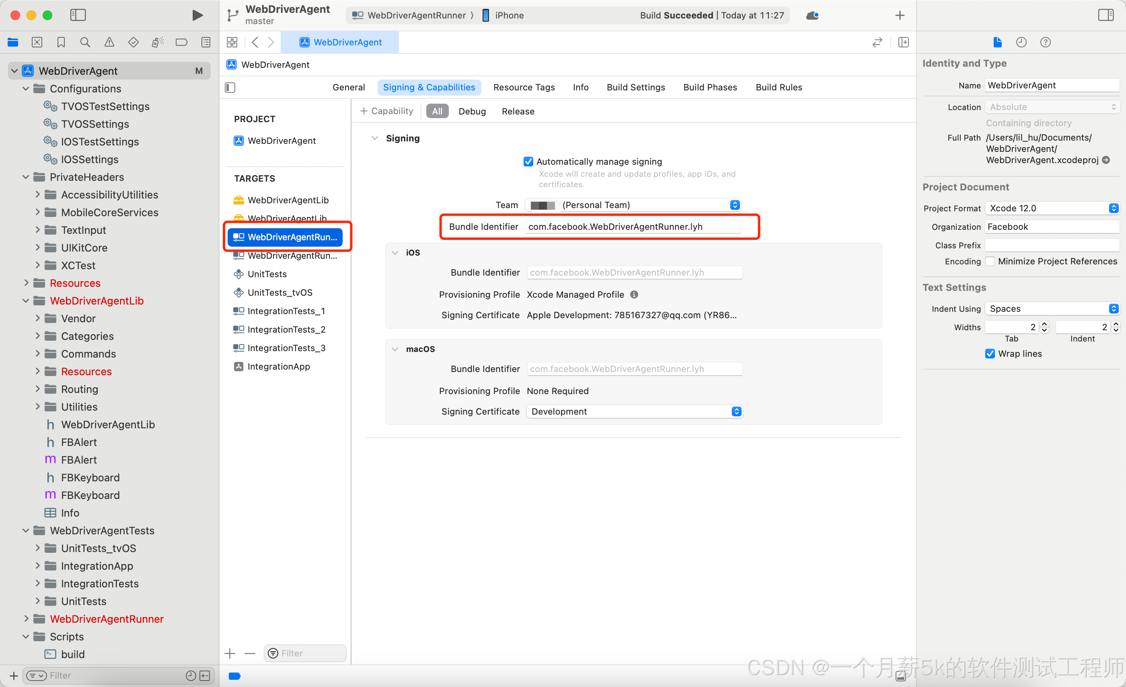Click the swap editor arrows icon
Screen dimensions: 1126x687
click(x=877, y=43)
